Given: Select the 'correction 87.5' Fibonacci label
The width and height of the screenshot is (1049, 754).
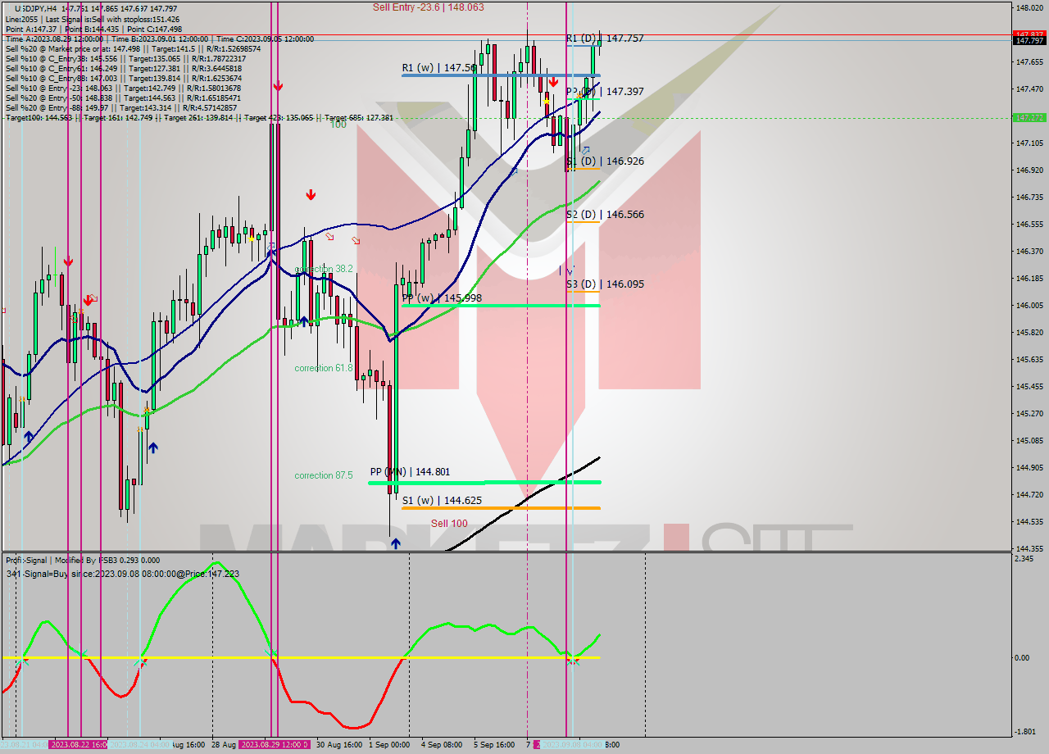Looking at the screenshot, I should pos(324,475).
